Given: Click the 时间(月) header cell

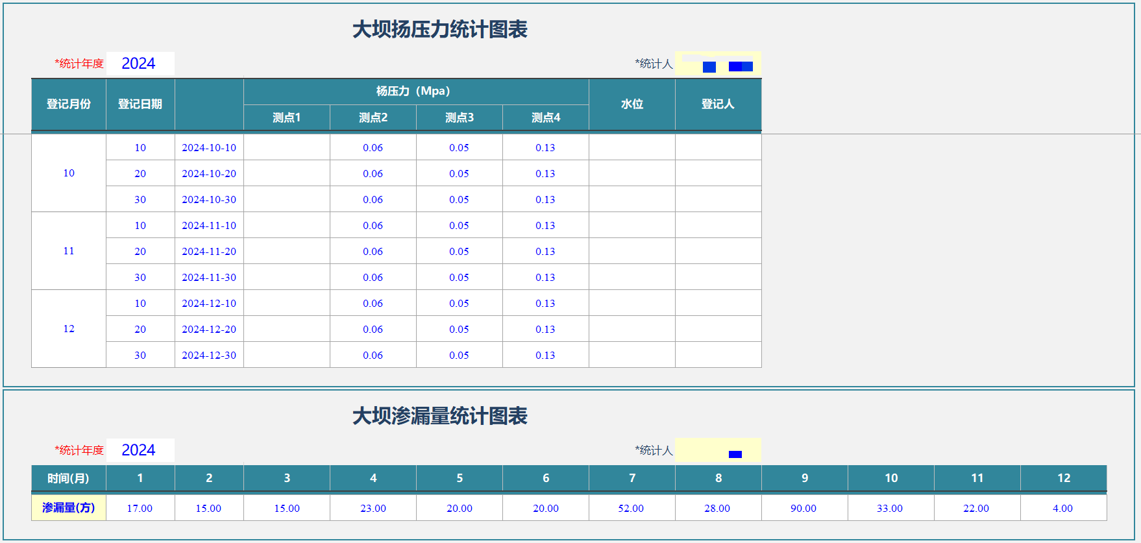Looking at the screenshot, I should tap(69, 478).
